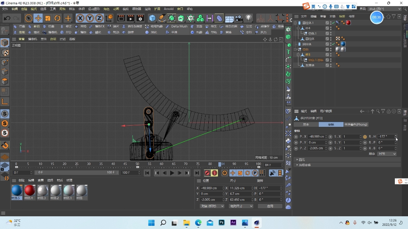This screenshot has height=229, width=408.
Task: Click the 应用 button in coordinates panel
Action: tap(270, 206)
